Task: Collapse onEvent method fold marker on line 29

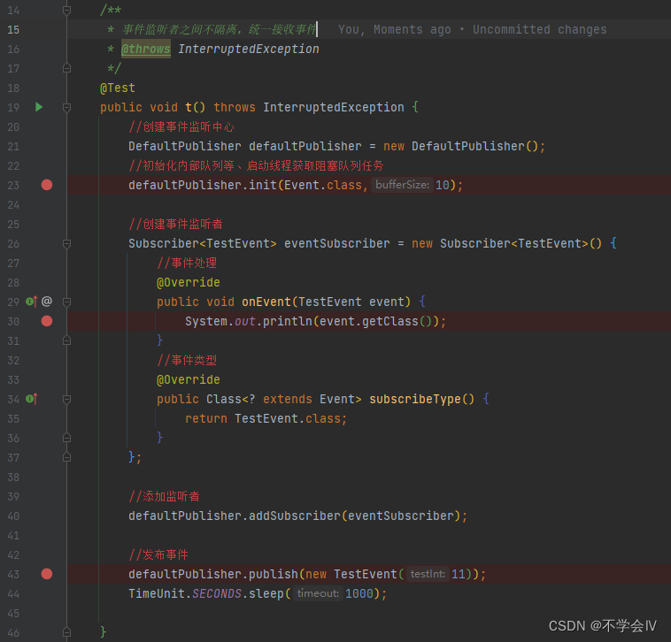Action: (x=66, y=302)
